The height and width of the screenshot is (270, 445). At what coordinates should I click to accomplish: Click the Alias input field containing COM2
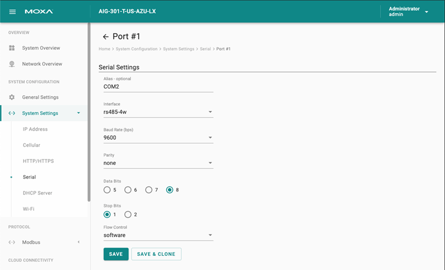point(158,87)
